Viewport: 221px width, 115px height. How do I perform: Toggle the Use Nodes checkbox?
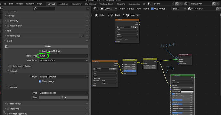(x=152, y=9)
